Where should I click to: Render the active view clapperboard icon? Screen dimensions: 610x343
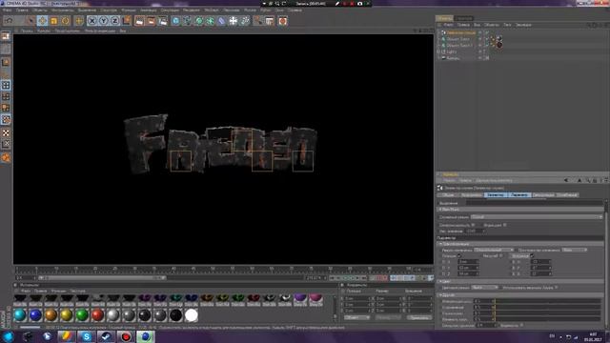pos(140,21)
